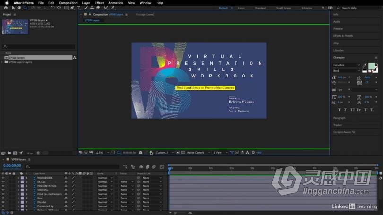Switch to the Small Screen workspace
This screenshot has height=215, width=383.
[x=284, y=8]
